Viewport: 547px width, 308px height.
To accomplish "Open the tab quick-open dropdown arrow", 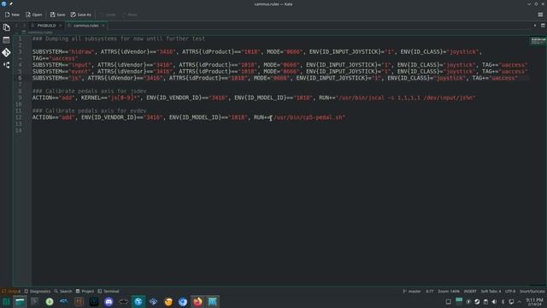I will point(535,26).
